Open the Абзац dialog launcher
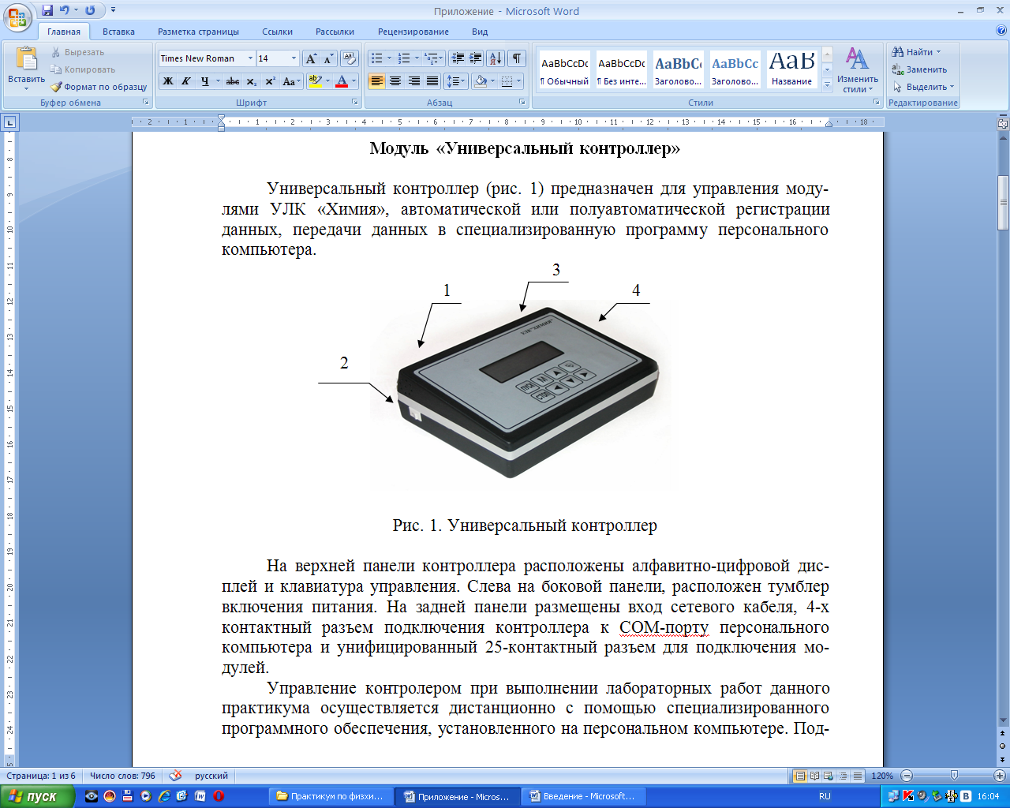 pyautogui.click(x=522, y=103)
